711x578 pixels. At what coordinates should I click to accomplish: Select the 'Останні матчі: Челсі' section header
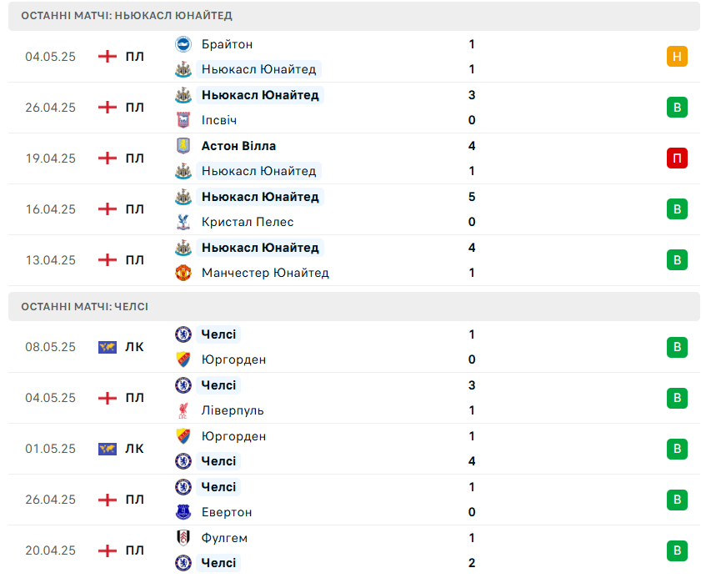pyautogui.click(x=85, y=307)
